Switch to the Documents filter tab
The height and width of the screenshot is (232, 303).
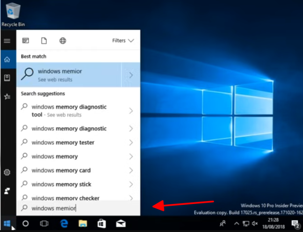click(x=44, y=41)
